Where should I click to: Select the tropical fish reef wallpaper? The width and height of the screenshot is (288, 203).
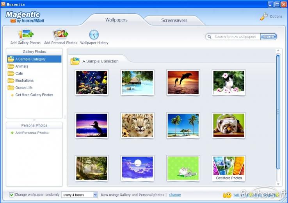[92, 82]
